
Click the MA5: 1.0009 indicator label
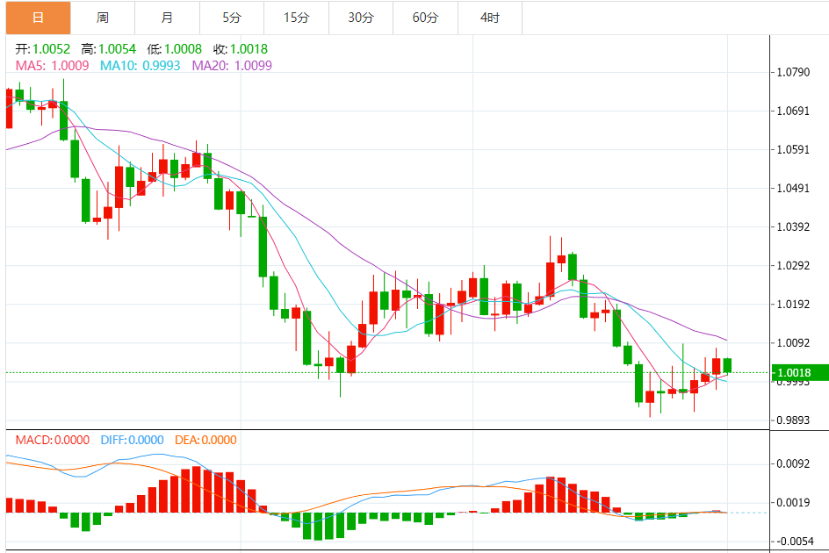[x=53, y=66]
